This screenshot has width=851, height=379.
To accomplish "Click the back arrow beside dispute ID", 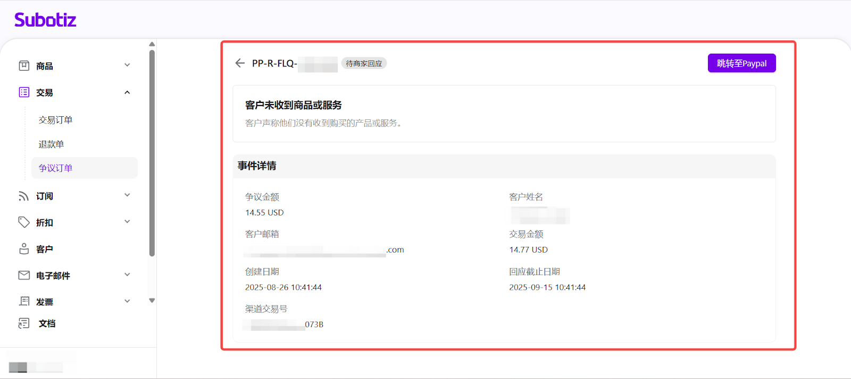I will pyautogui.click(x=240, y=63).
